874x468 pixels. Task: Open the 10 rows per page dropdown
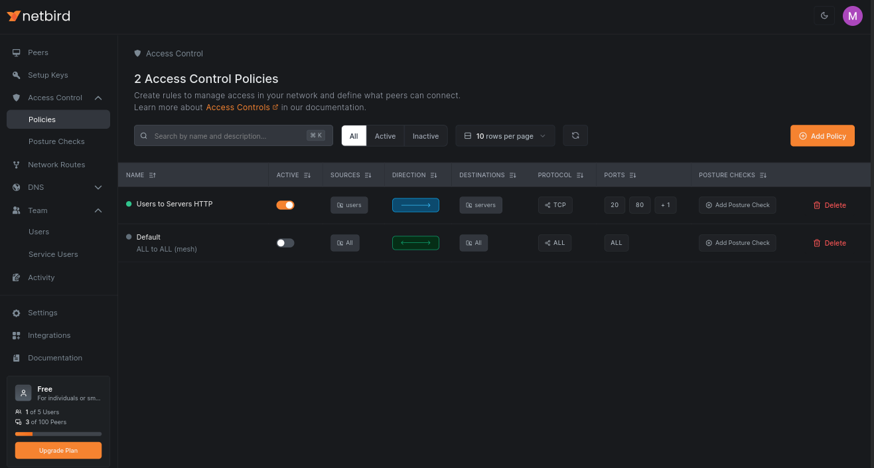504,135
